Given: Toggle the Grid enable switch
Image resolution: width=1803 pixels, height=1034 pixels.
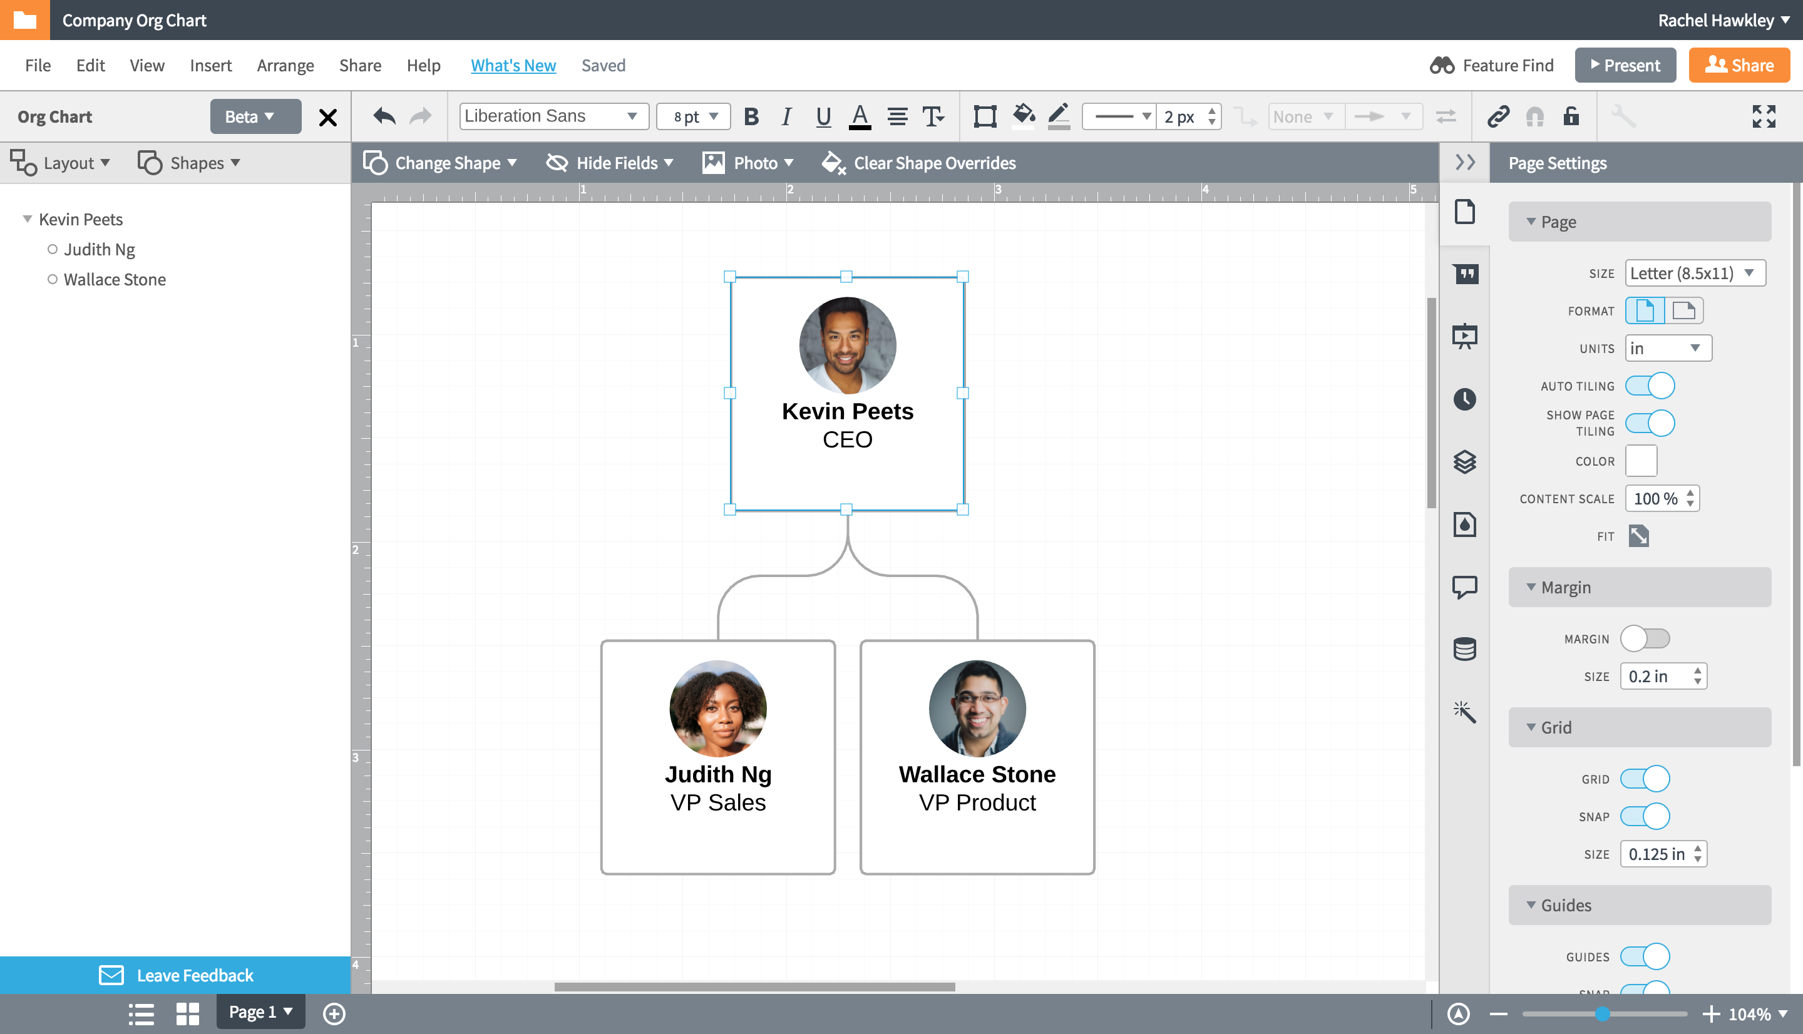Looking at the screenshot, I should [x=1647, y=777].
